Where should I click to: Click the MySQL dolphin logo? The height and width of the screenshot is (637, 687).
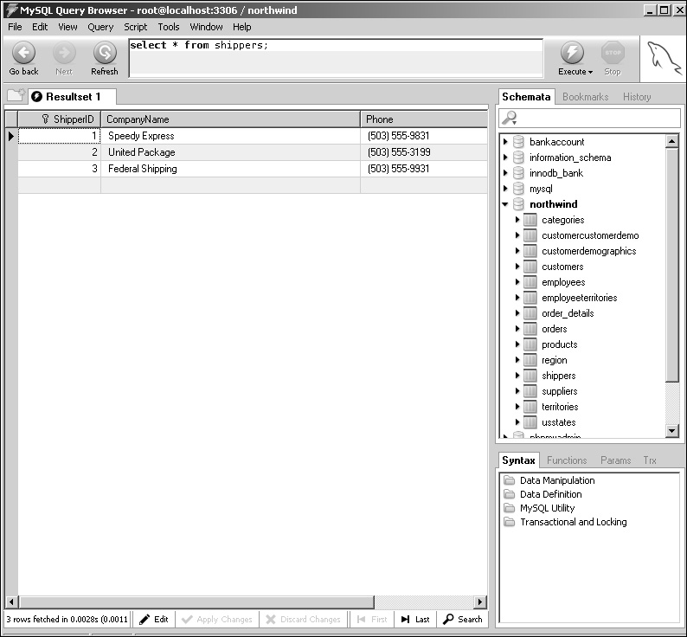(664, 59)
